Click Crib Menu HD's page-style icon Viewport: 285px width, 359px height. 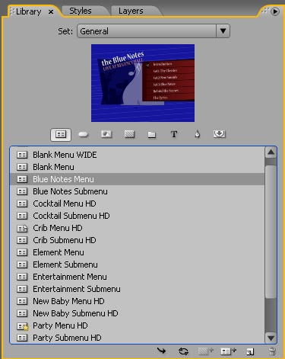[x=22, y=229]
